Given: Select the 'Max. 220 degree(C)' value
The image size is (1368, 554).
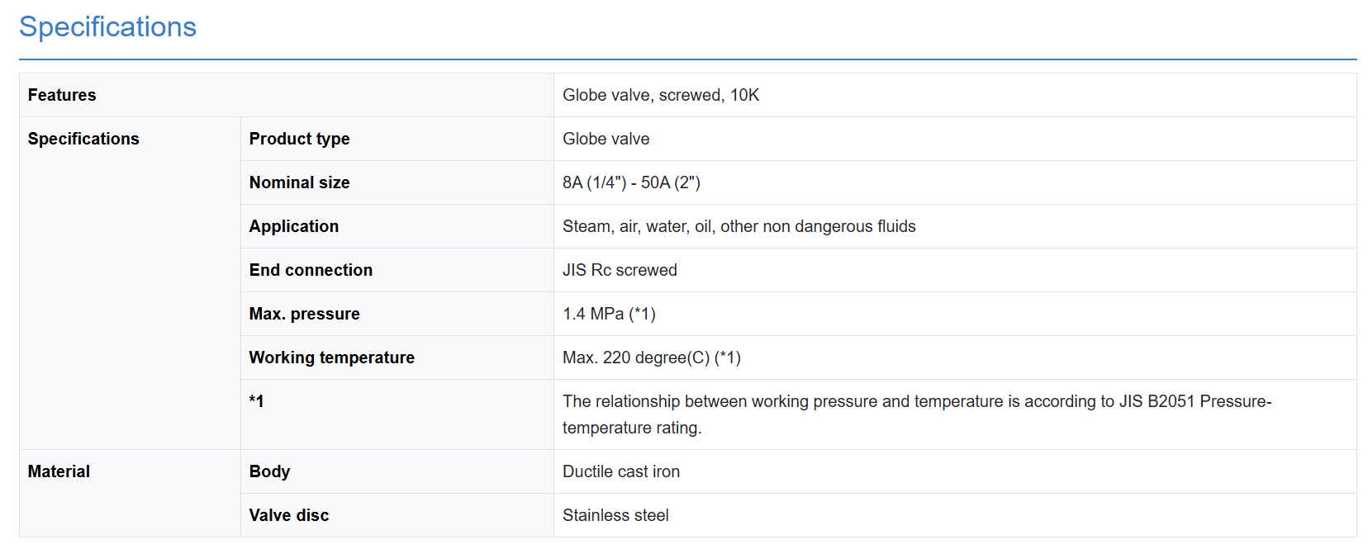Looking at the screenshot, I should pos(651,357).
